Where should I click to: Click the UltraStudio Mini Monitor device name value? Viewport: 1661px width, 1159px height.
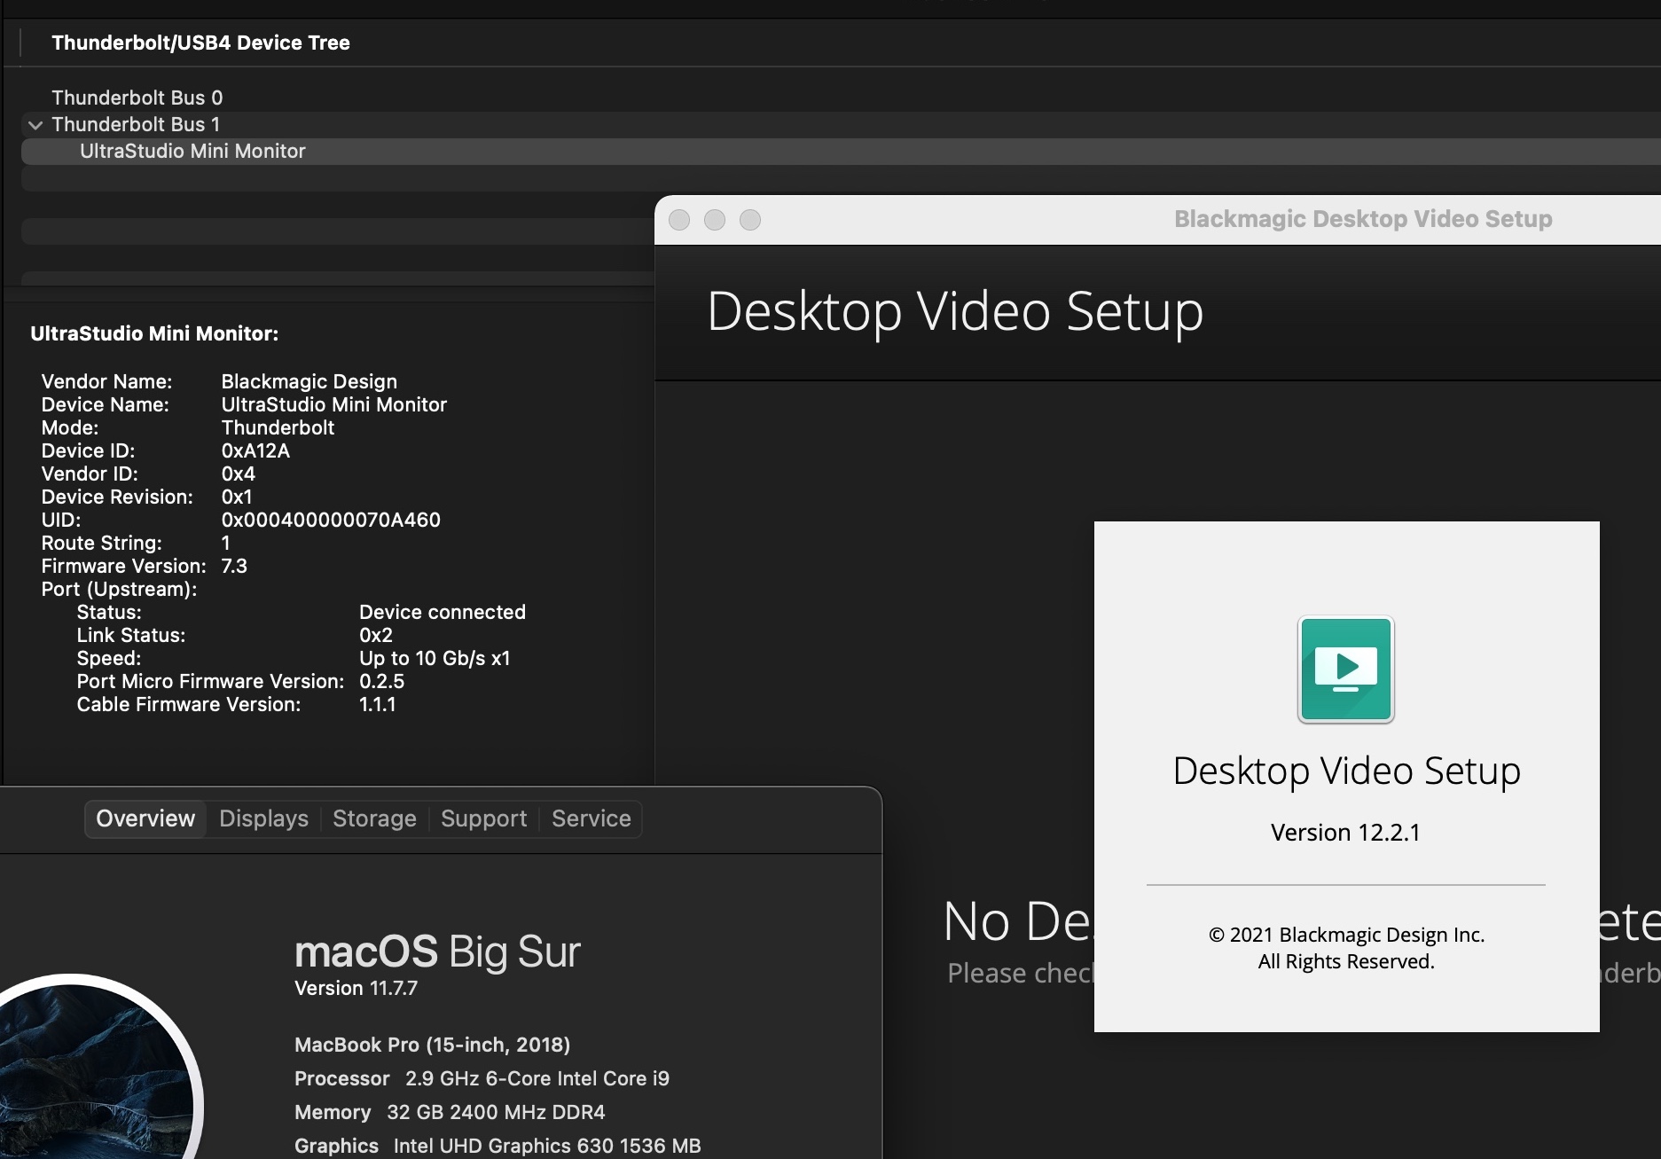click(x=333, y=404)
